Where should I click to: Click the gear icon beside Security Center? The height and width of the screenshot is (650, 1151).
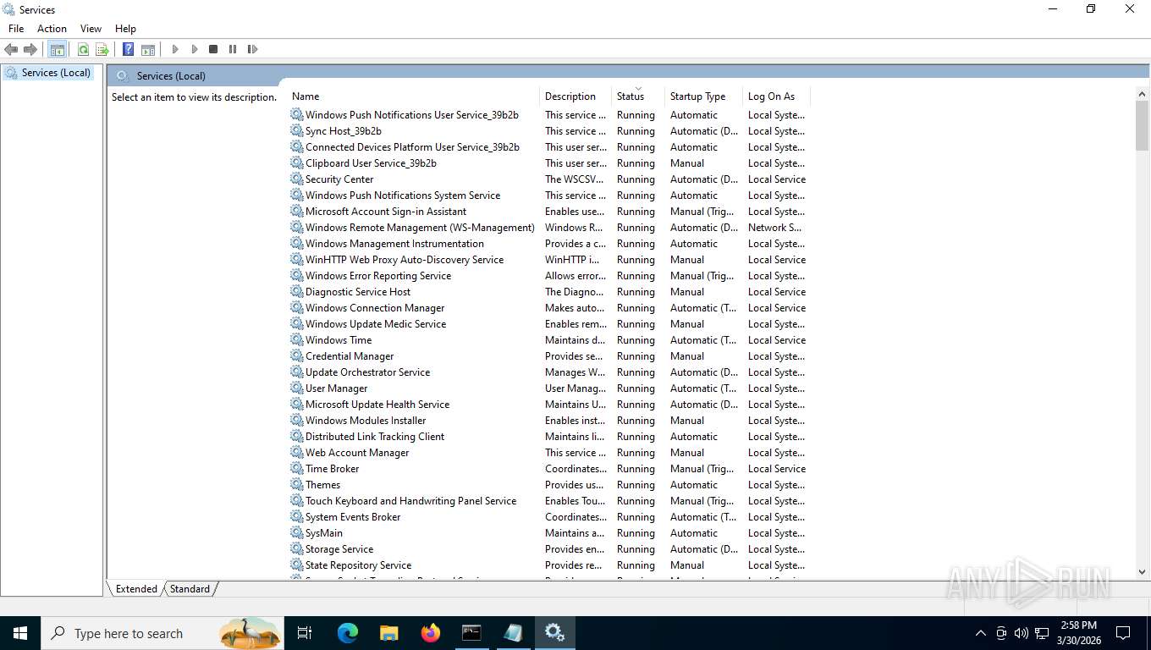296,179
